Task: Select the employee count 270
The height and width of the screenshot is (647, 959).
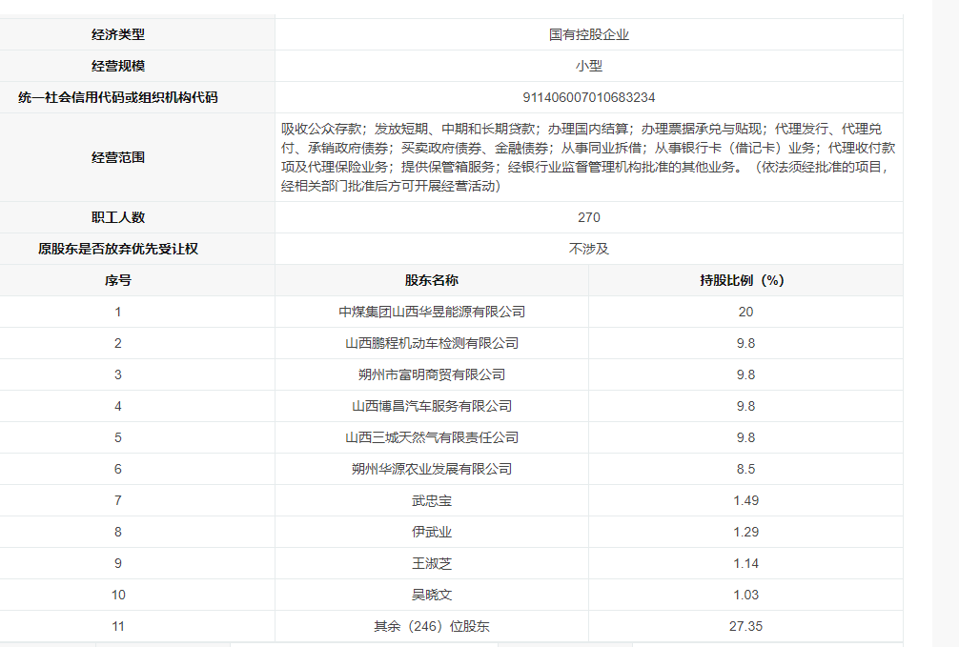Action: [x=589, y=217]
